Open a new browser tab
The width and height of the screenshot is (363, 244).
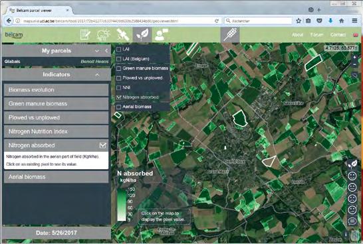(x=319, y=10)
